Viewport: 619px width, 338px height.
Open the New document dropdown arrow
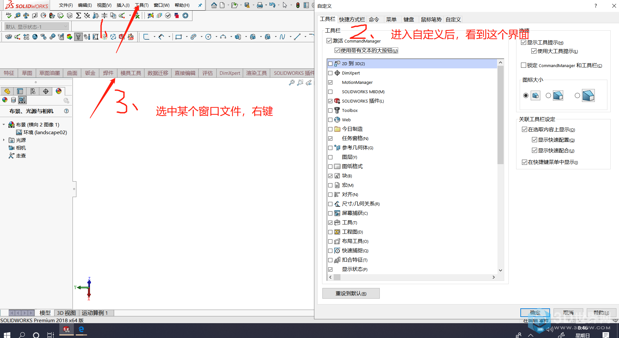point(228,5)
